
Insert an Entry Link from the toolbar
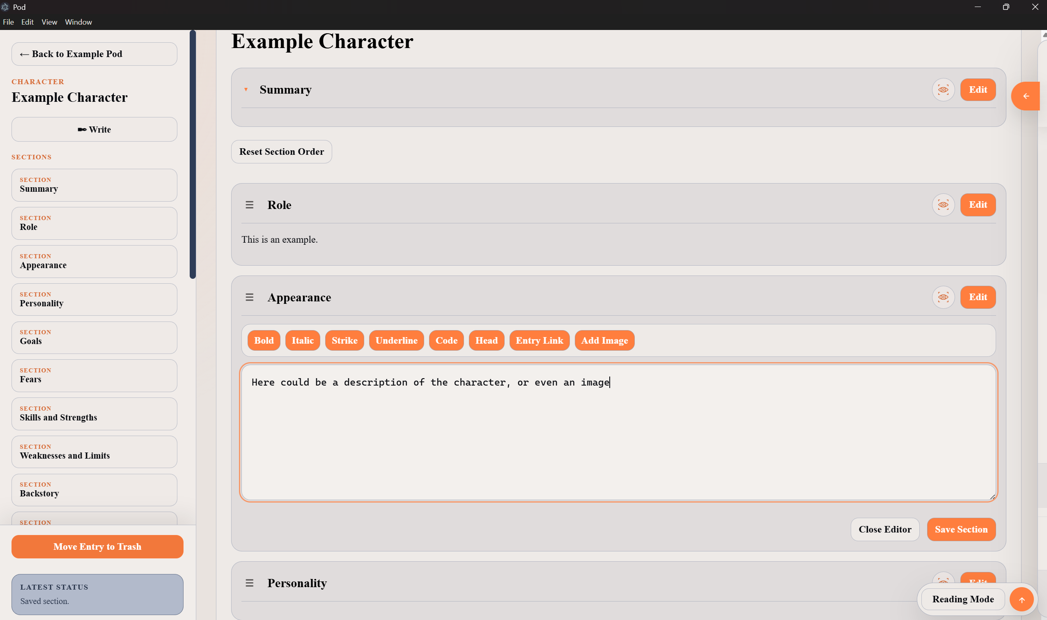coord(540,340)
